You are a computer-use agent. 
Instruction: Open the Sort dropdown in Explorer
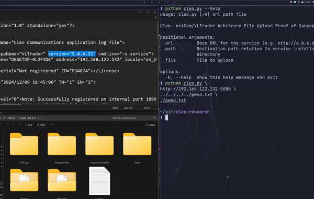coord(29,125)
